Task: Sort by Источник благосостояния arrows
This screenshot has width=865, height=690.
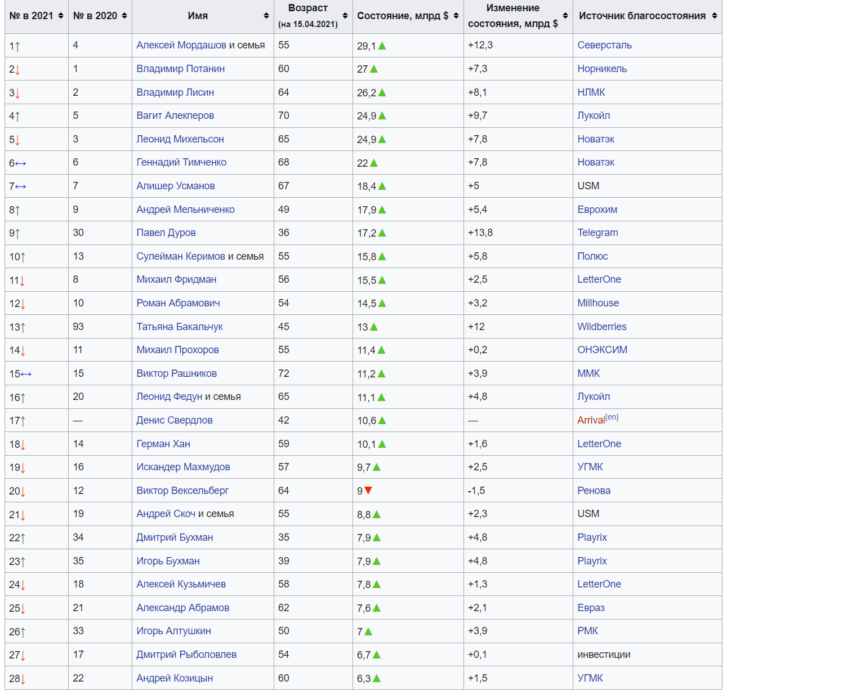Action: [x=715, y=16]
